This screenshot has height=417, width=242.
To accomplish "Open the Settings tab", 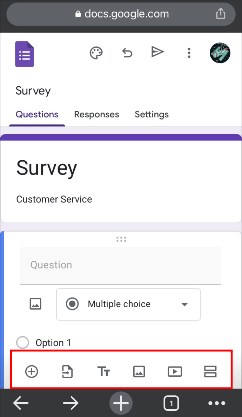I will [152, 114].
